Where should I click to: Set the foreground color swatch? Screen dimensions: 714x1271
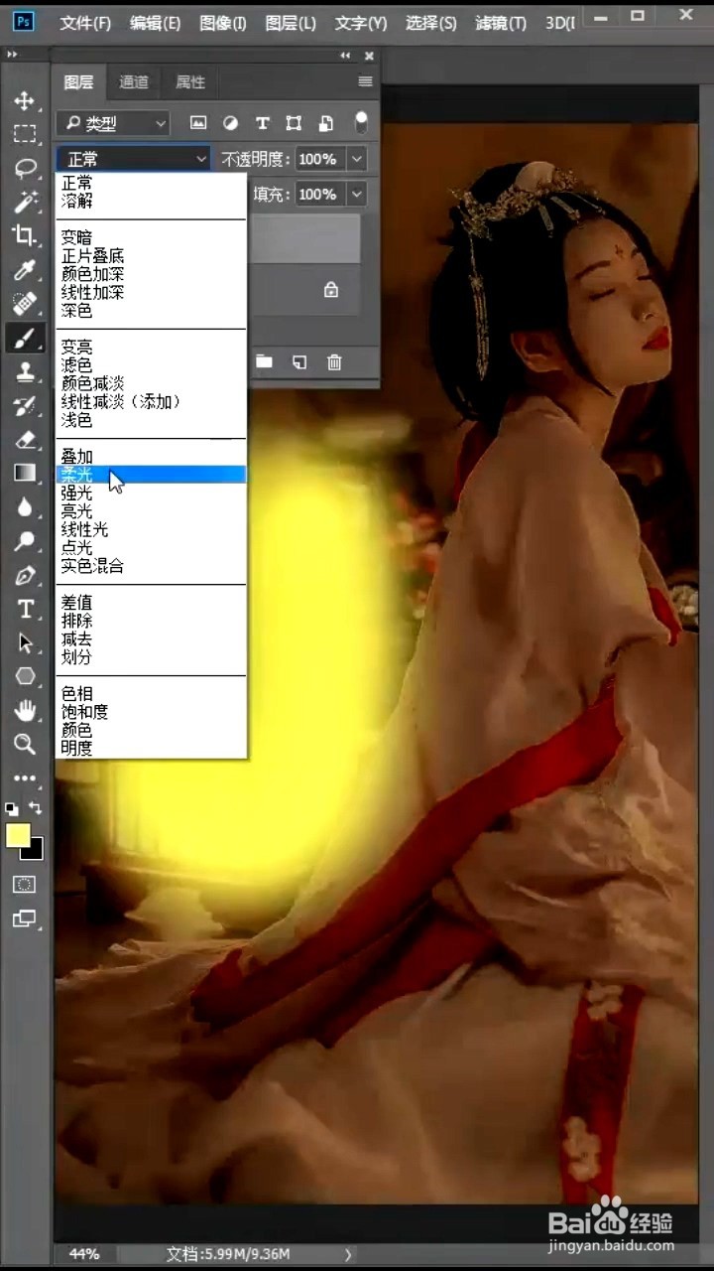pyautogui.click(x=18, y=836)
